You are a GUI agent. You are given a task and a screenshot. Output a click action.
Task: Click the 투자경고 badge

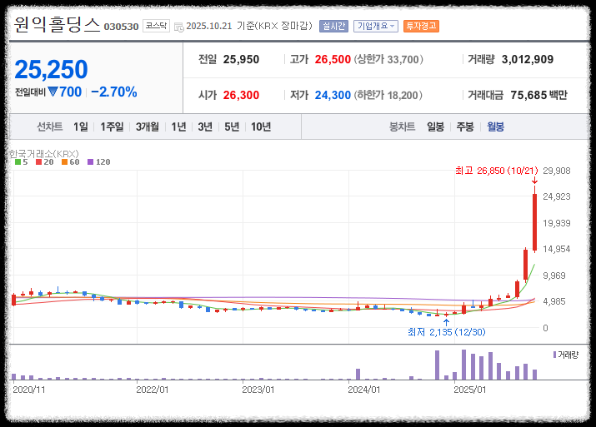click(421, 26)
